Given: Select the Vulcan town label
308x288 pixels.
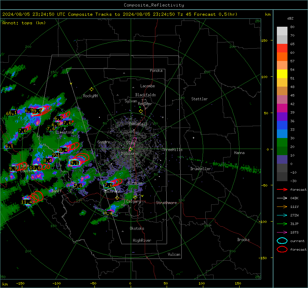Looking at the screenshot, I should 174,254.
